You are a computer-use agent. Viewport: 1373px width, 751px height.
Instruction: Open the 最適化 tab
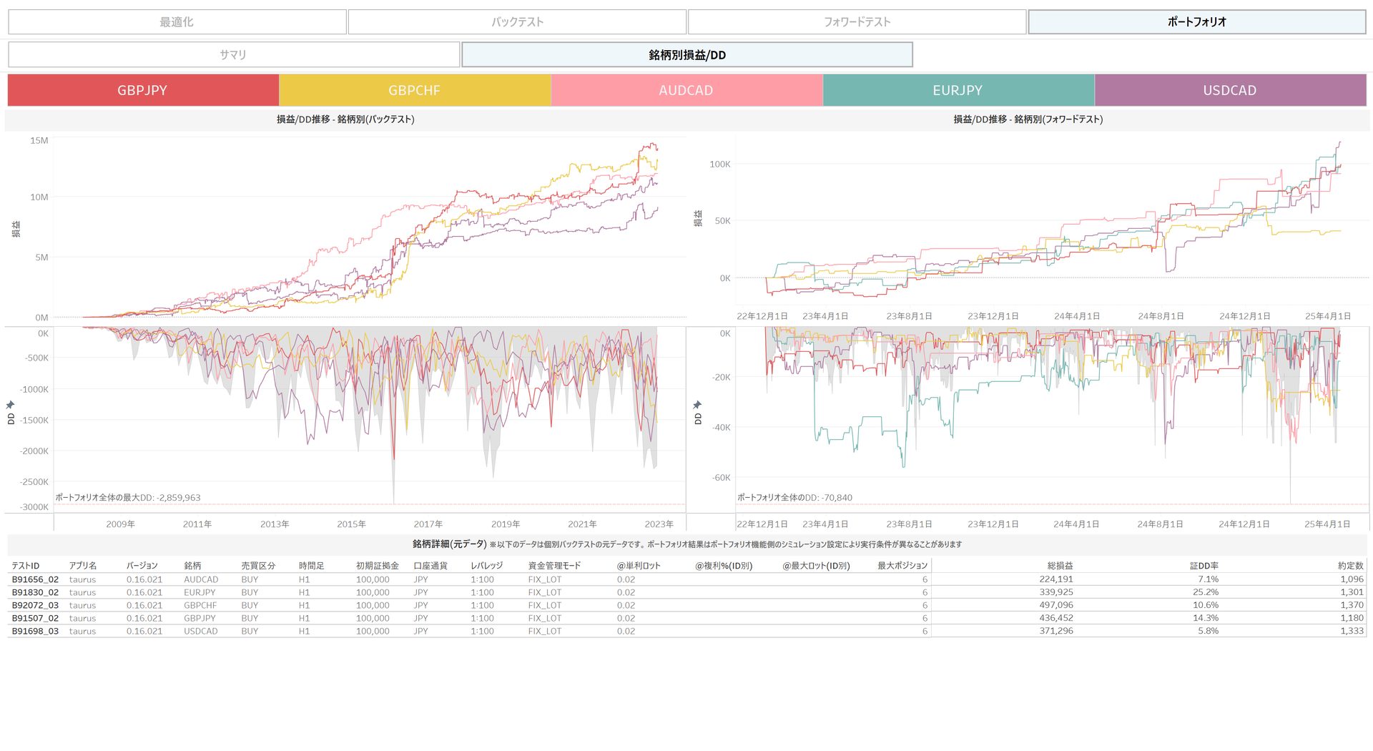tap(177, 22)
